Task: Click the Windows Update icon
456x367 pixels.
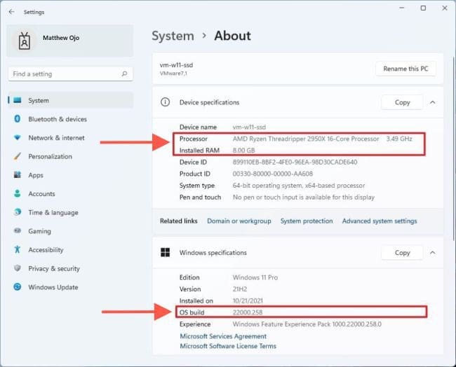Action: pos(18,287)
